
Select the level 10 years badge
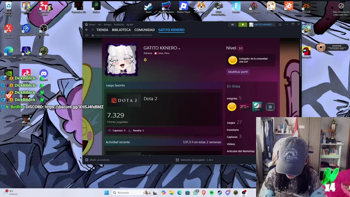tap(270, 107)
